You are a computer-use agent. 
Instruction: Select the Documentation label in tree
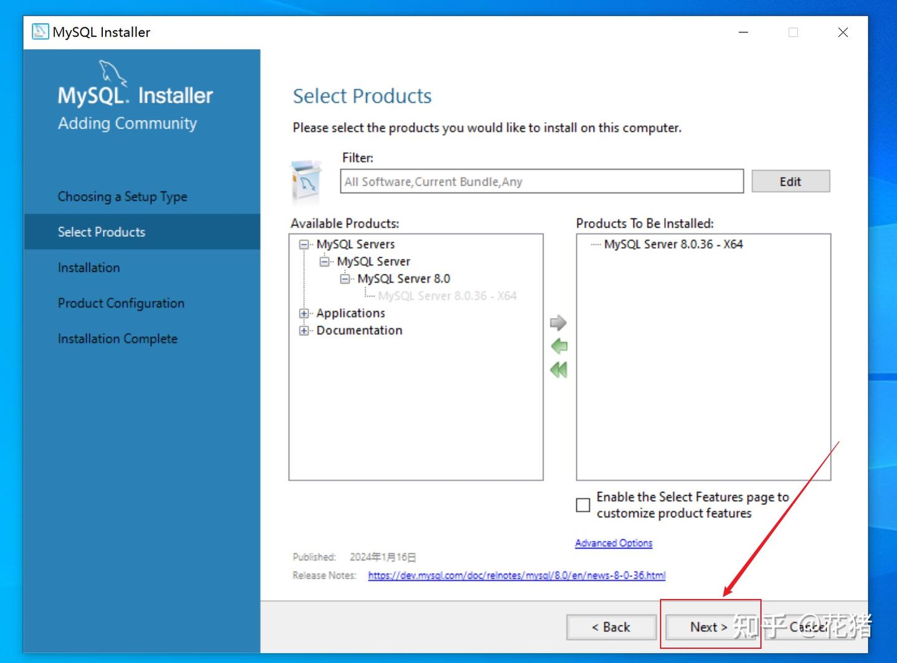pos(359,331)
